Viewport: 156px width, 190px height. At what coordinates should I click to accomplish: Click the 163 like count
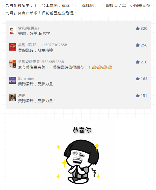coord(144,79)
